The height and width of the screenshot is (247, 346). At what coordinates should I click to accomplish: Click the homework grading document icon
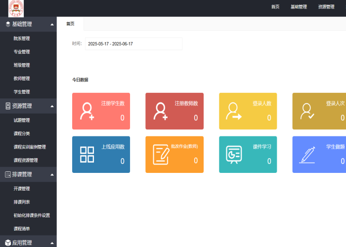[161, 154]
